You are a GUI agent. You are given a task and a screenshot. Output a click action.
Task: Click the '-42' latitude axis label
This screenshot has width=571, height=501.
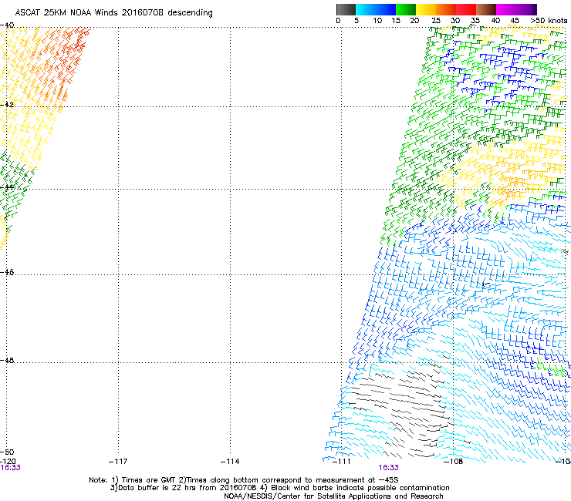[x=7, y=104]
